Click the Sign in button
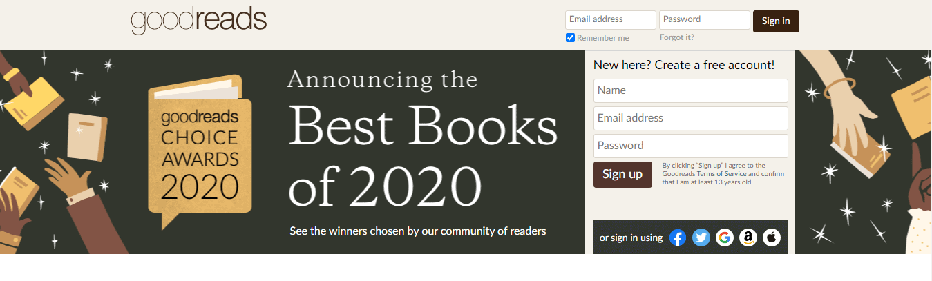Image resolution: width=932 pixels, height=281 pixels. (776, 21)
